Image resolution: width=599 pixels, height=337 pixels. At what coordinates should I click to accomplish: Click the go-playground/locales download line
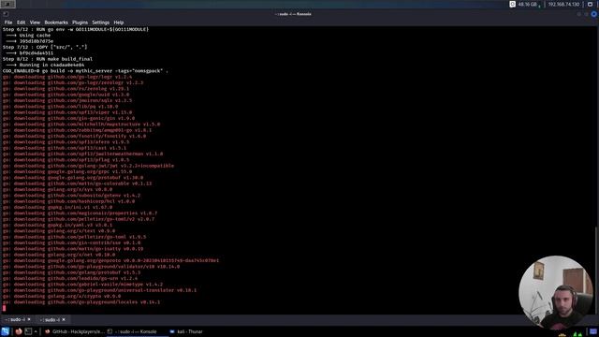(81, 301)
